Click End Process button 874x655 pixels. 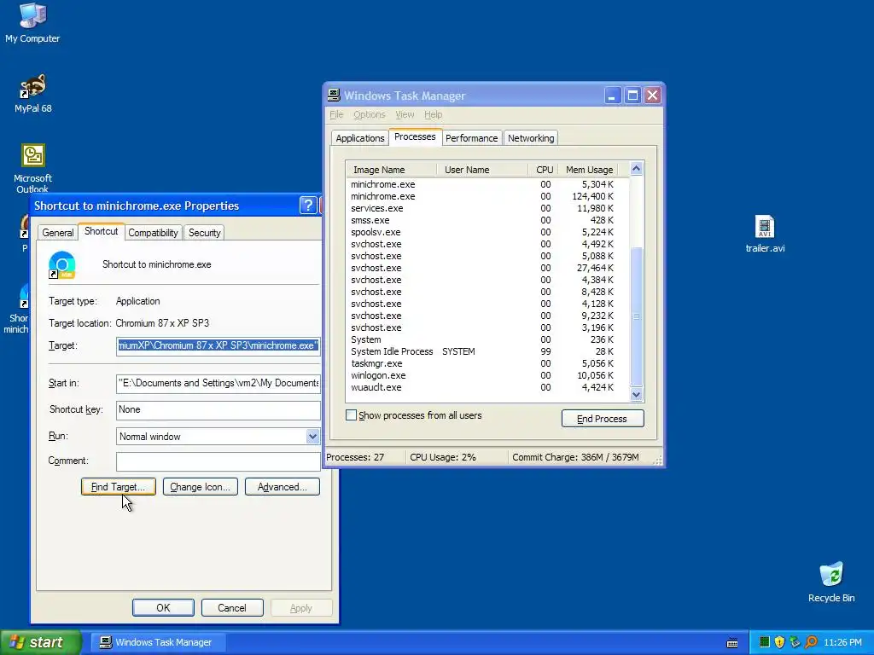603,419
